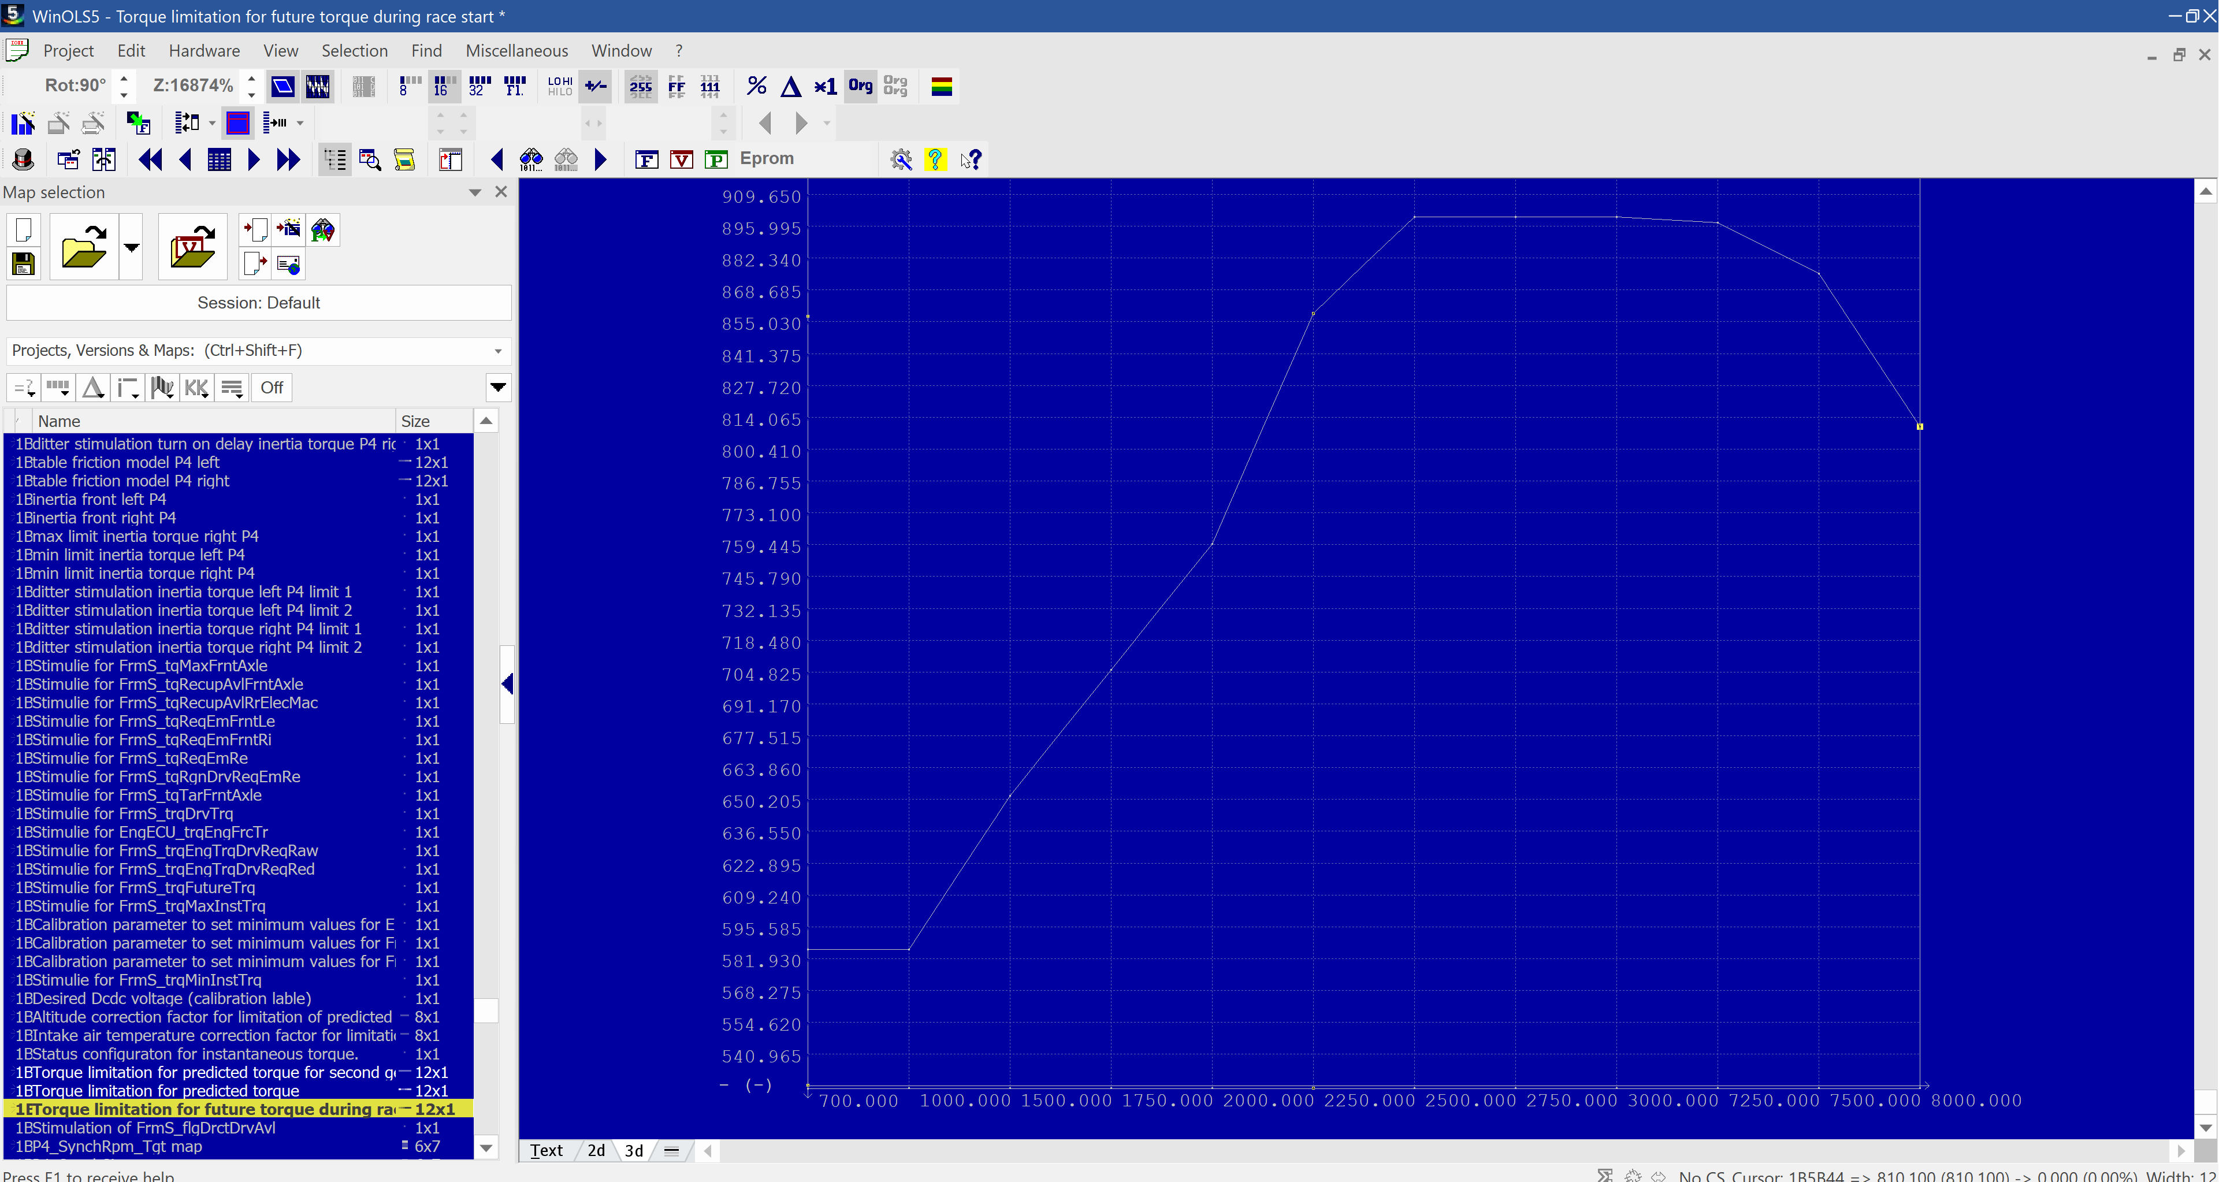The image size is (2219, 1182).
Task: Click the new blank project icon
Action: click(x=23, y=230)
